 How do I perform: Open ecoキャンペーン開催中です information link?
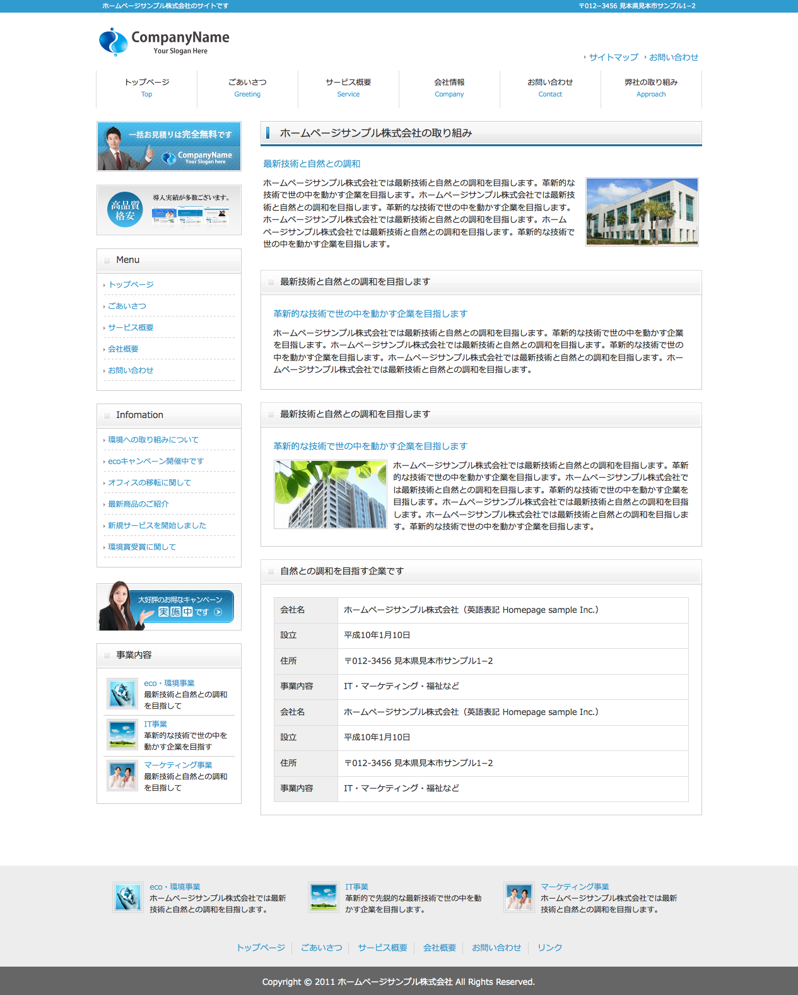pos(156,461)
